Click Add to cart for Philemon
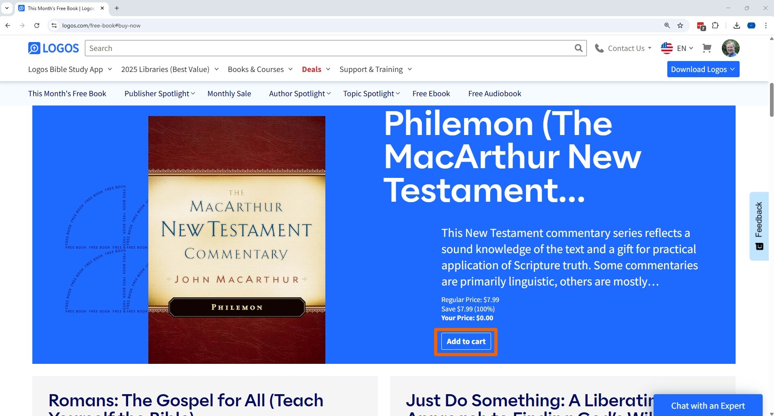Viewport: 774px width, 416px height. (x=466, y=342)
